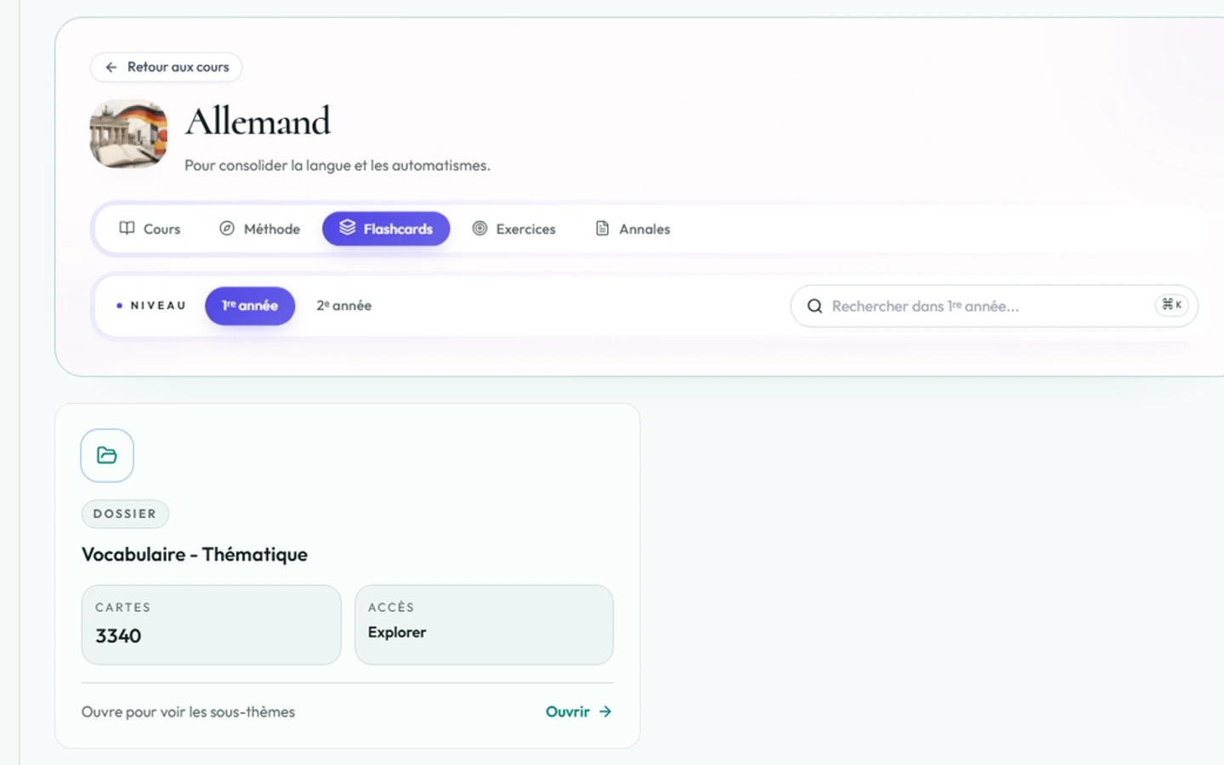Switch to the Annales tab

click(x=632, y=229)
